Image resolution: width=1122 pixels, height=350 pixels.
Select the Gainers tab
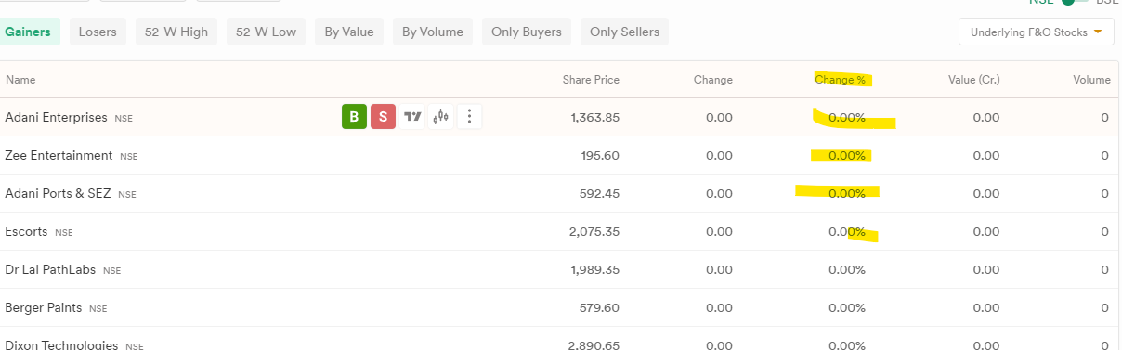(28, 32)
